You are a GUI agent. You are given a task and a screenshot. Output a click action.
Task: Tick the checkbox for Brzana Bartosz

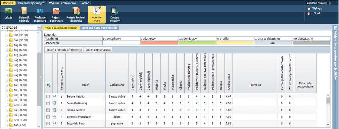48,110
